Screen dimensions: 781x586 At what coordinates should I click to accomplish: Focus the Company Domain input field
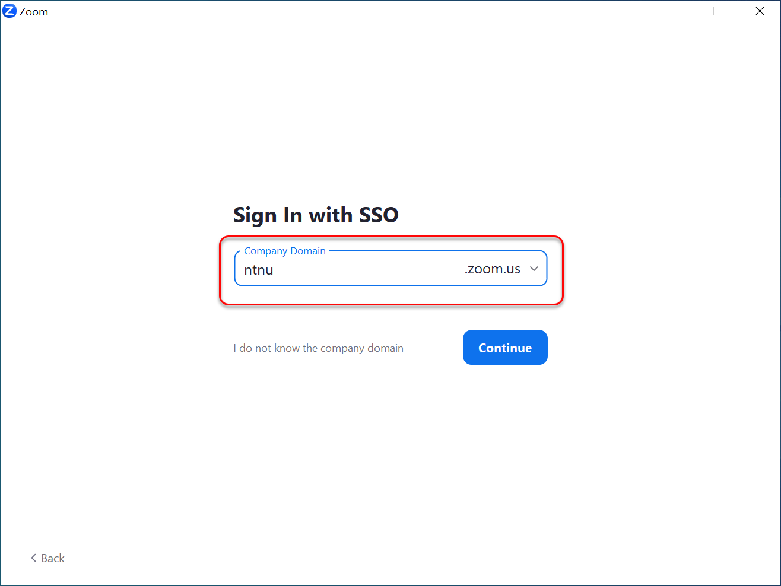[390, 268]
